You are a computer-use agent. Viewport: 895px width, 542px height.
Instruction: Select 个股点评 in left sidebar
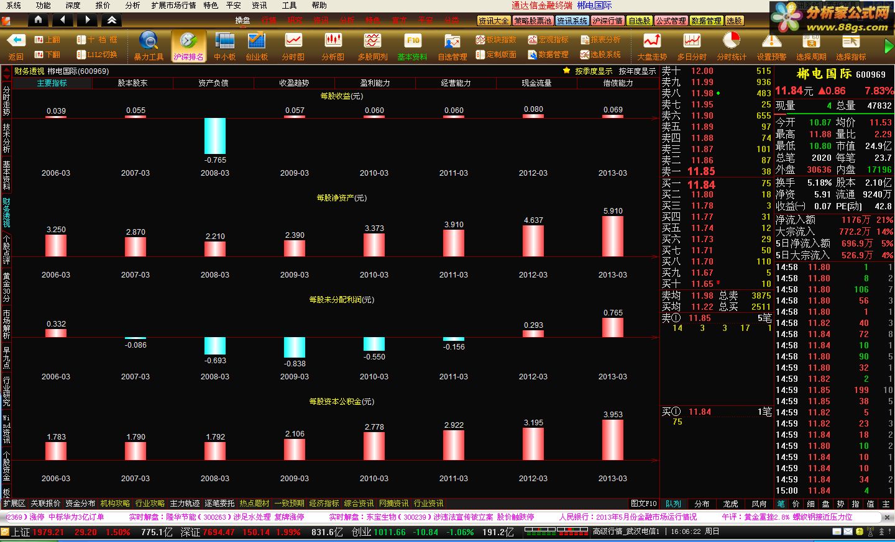(6, 250)
